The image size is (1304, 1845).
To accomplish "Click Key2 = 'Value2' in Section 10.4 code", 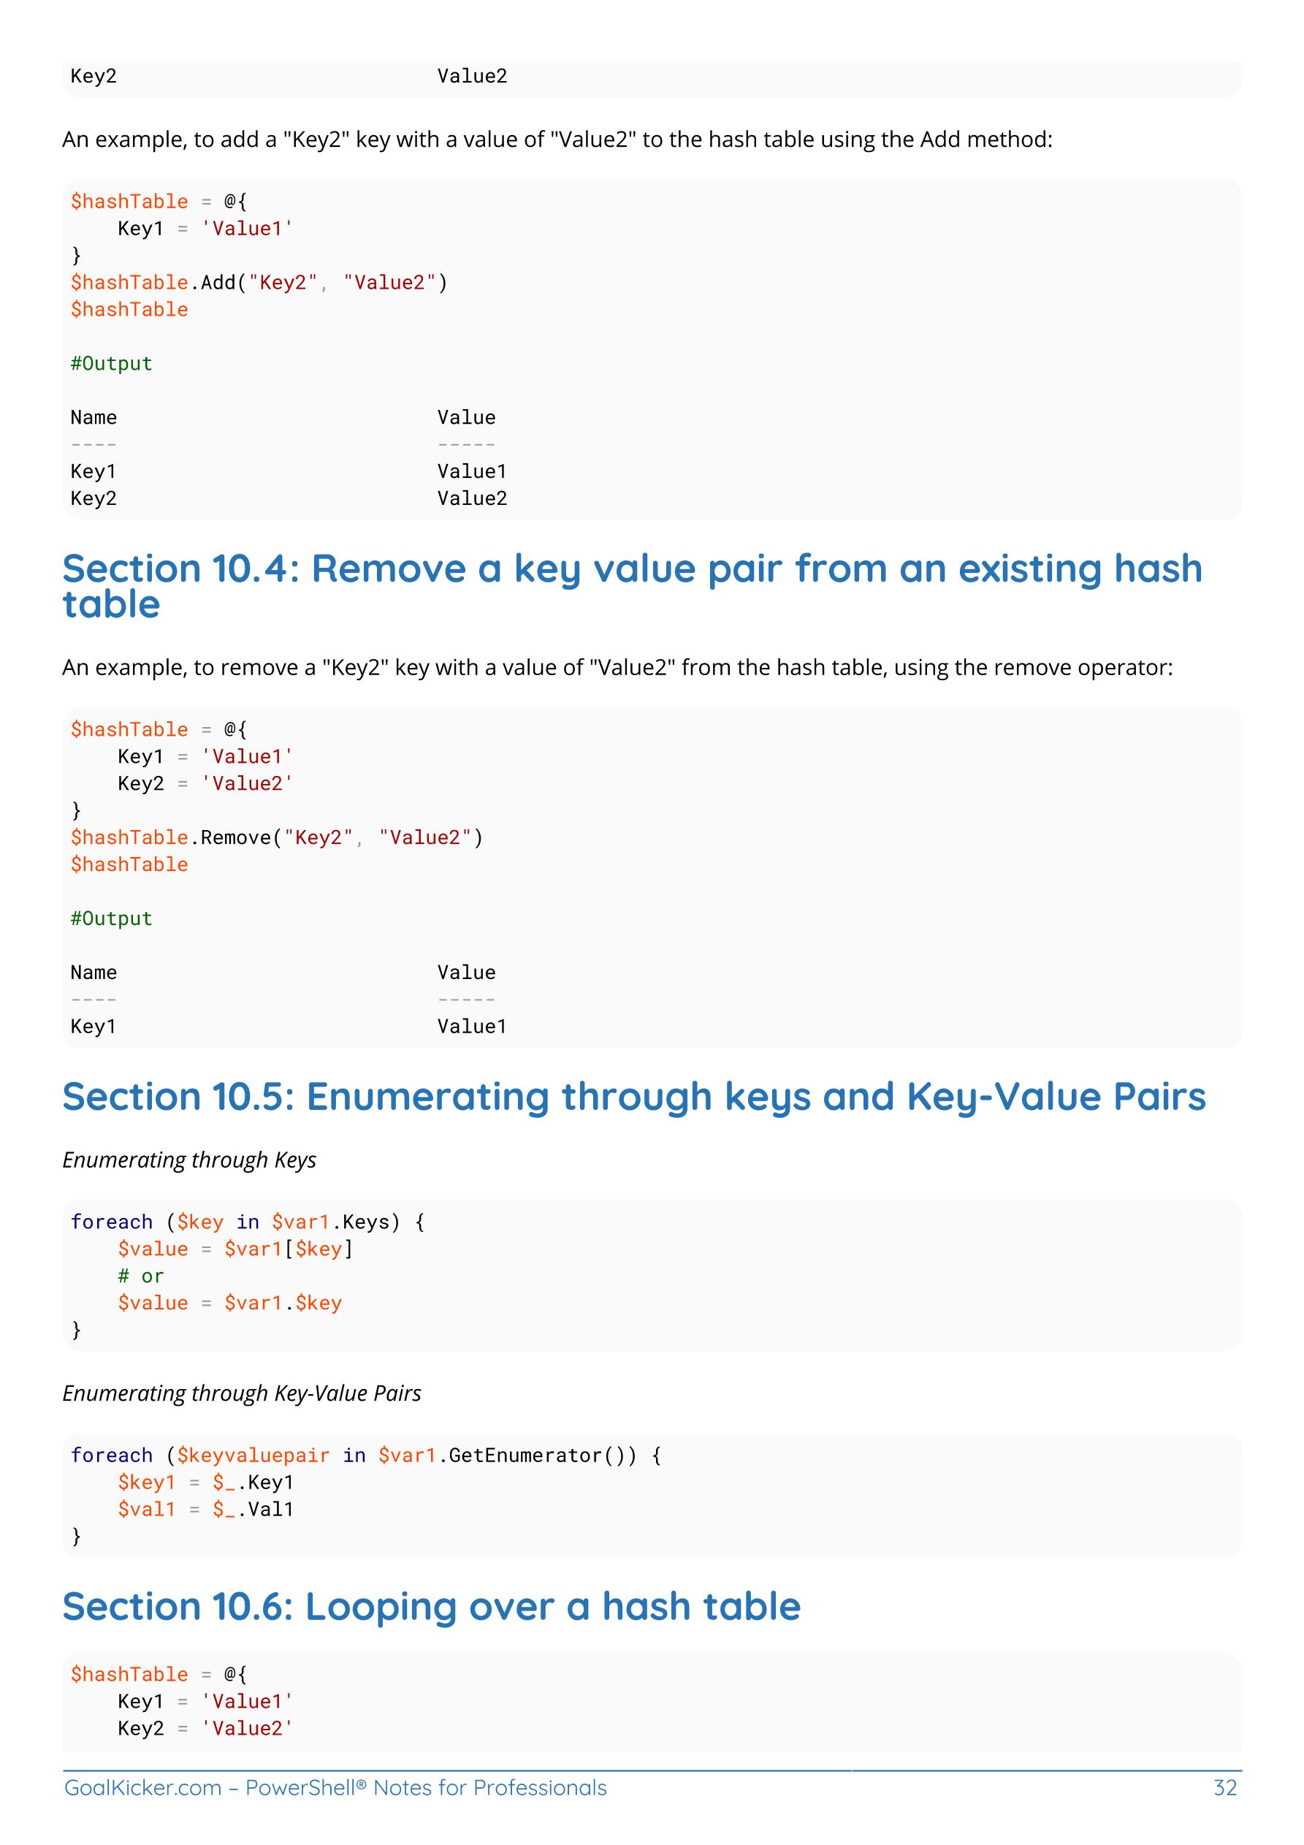I will [x=206, y=783].
